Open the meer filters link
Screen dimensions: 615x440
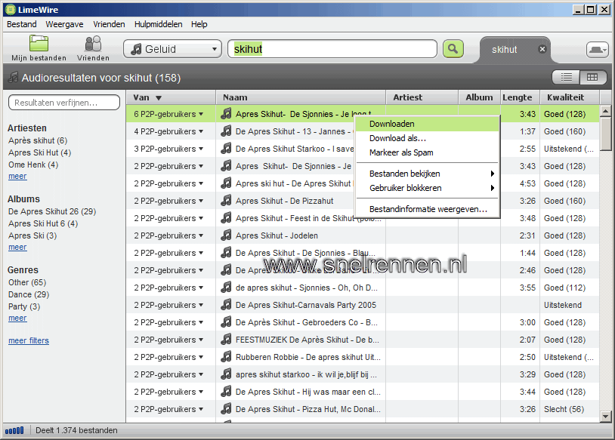29,340
